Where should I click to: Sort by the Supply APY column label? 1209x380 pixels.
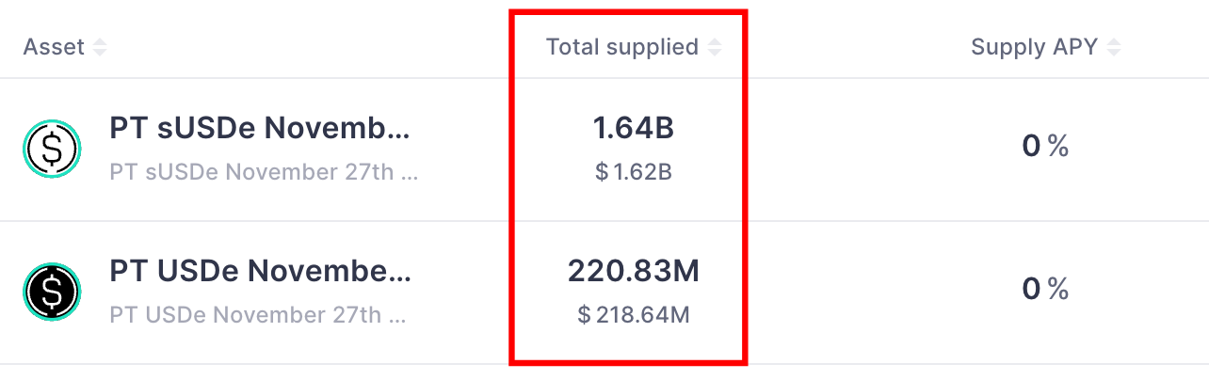tap(1035, 47)
